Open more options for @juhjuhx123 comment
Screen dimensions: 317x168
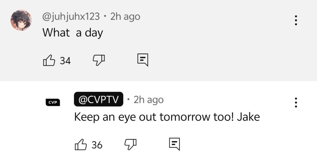296,20
